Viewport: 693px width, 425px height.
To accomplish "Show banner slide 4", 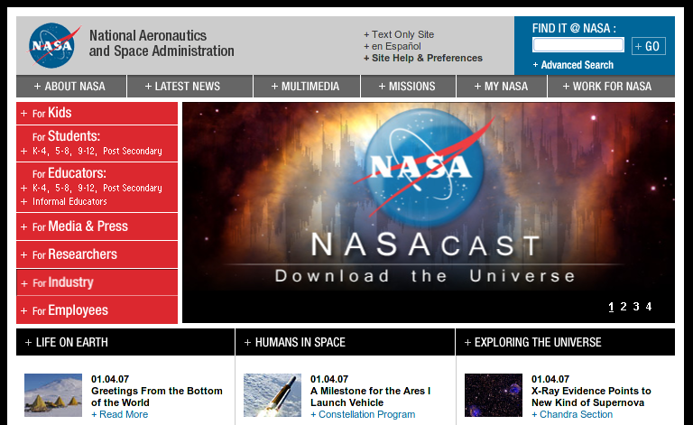I will [649, 307].
